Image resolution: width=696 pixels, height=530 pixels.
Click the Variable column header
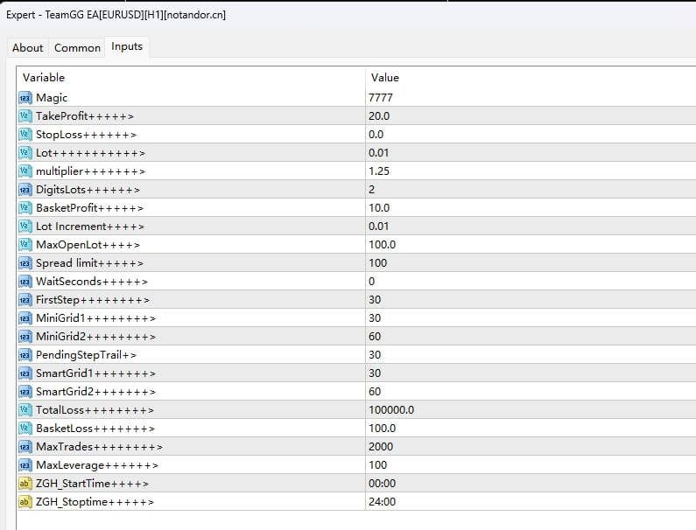point(44,78)
